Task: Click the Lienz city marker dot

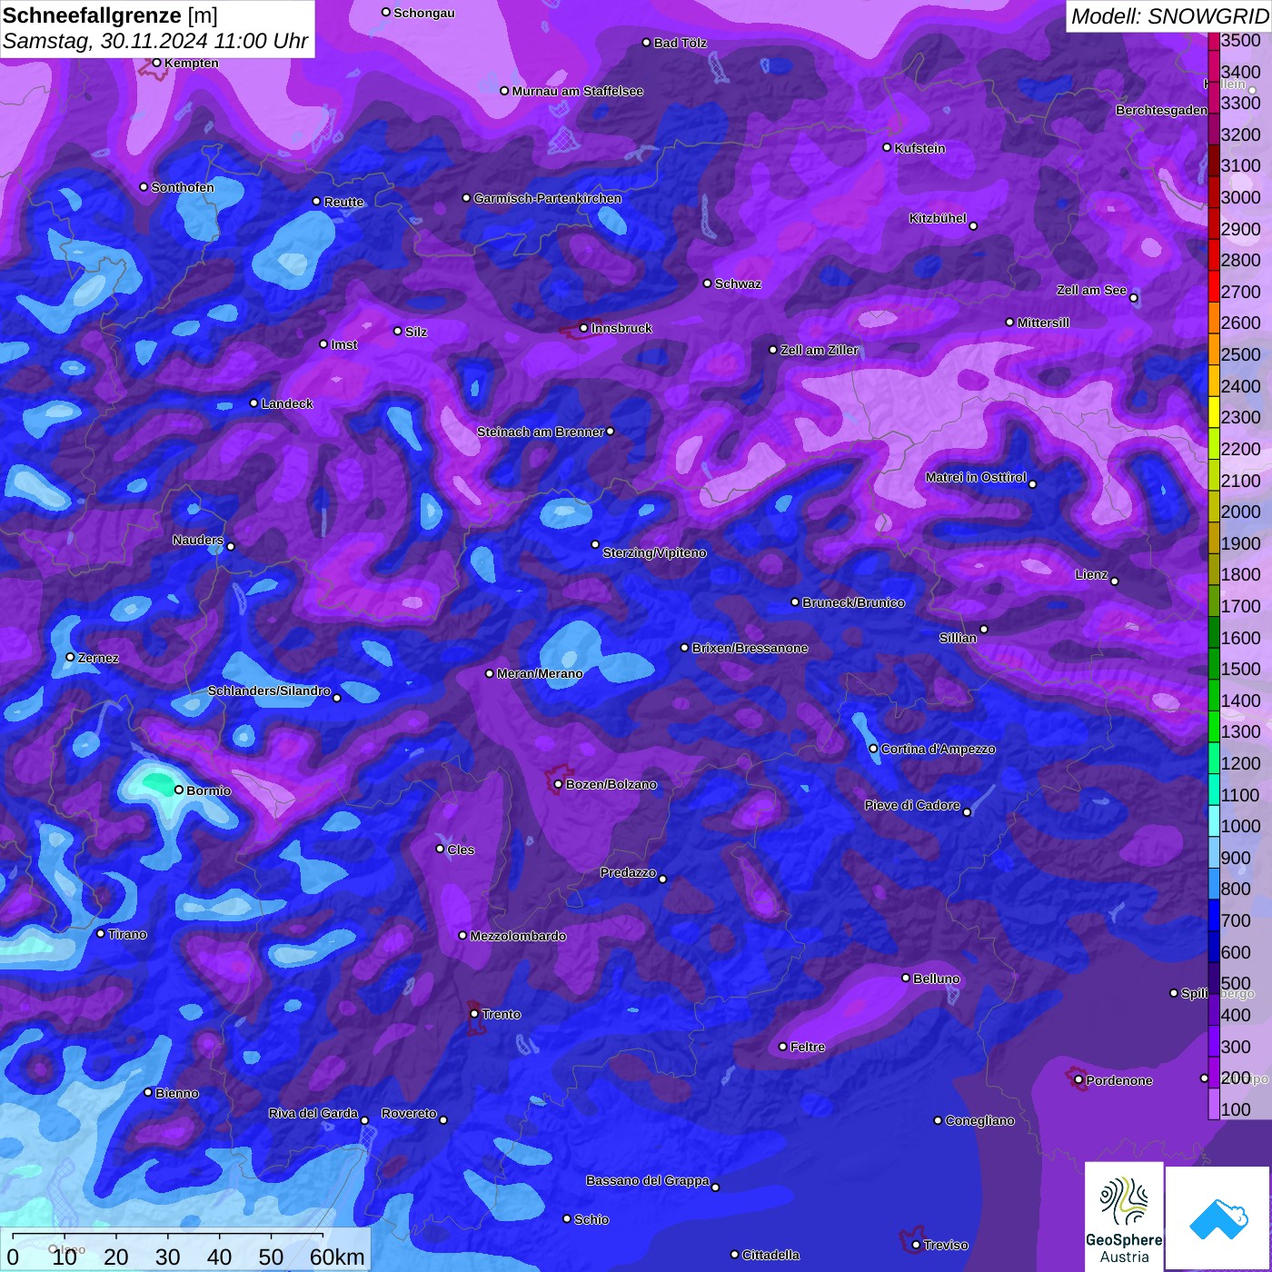Action: click(x=1115, y=581)
